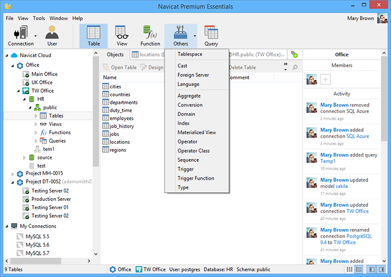Open the Window menu
Screen dimensions: 391x277
(x=58, y=18)
